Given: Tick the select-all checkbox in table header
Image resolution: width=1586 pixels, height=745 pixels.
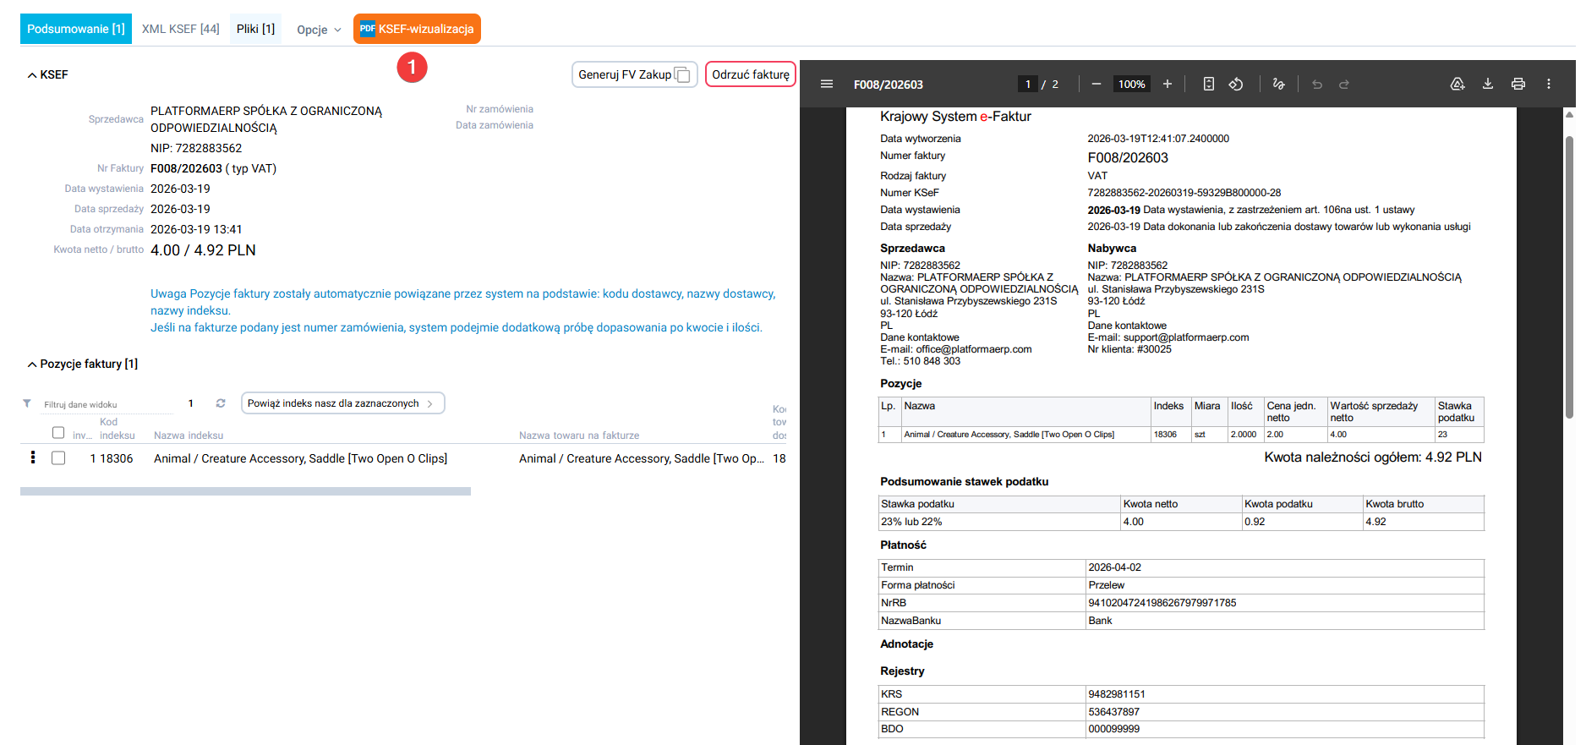Looking at the screenshot, I should (58, 432).
